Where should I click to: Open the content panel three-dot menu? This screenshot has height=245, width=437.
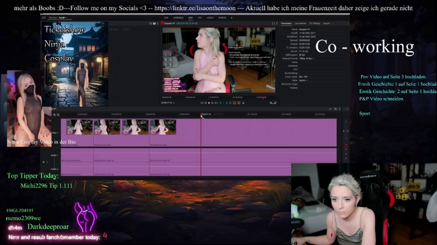click(157, 24)
